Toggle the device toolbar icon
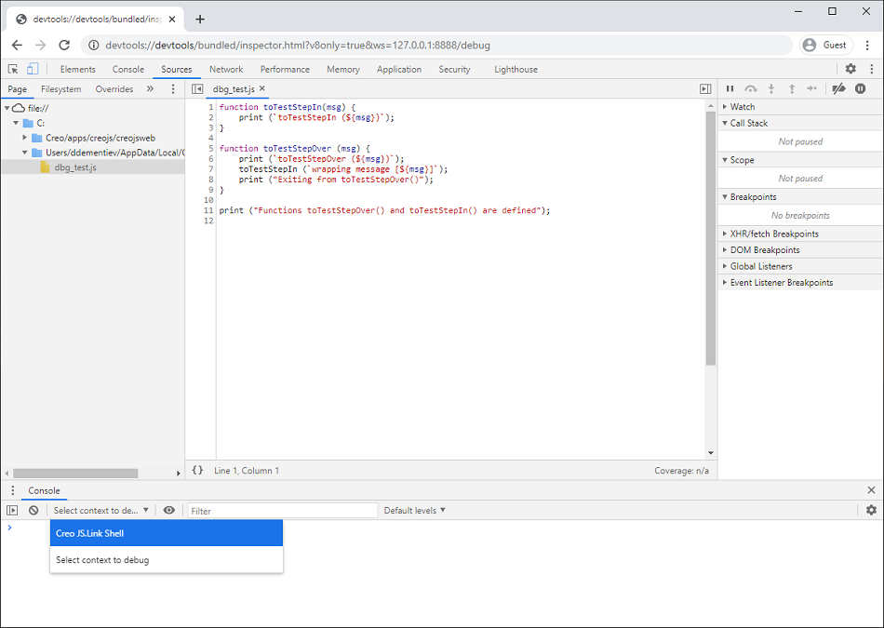The width and height of the screenshot is (884, 628). 33,69
